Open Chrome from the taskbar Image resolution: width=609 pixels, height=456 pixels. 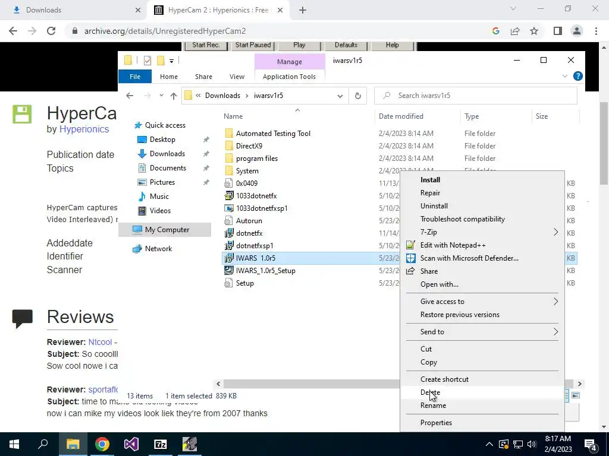[102, 444]
